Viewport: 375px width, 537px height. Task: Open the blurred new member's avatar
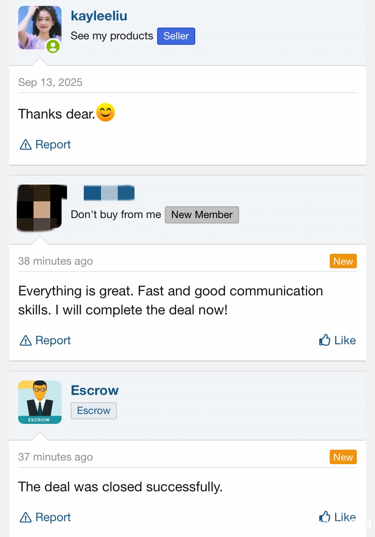pyautogui.click(x=39, y=207)
